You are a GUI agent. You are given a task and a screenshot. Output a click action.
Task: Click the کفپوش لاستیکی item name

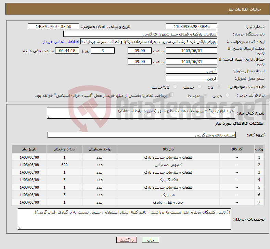(168, 165)
